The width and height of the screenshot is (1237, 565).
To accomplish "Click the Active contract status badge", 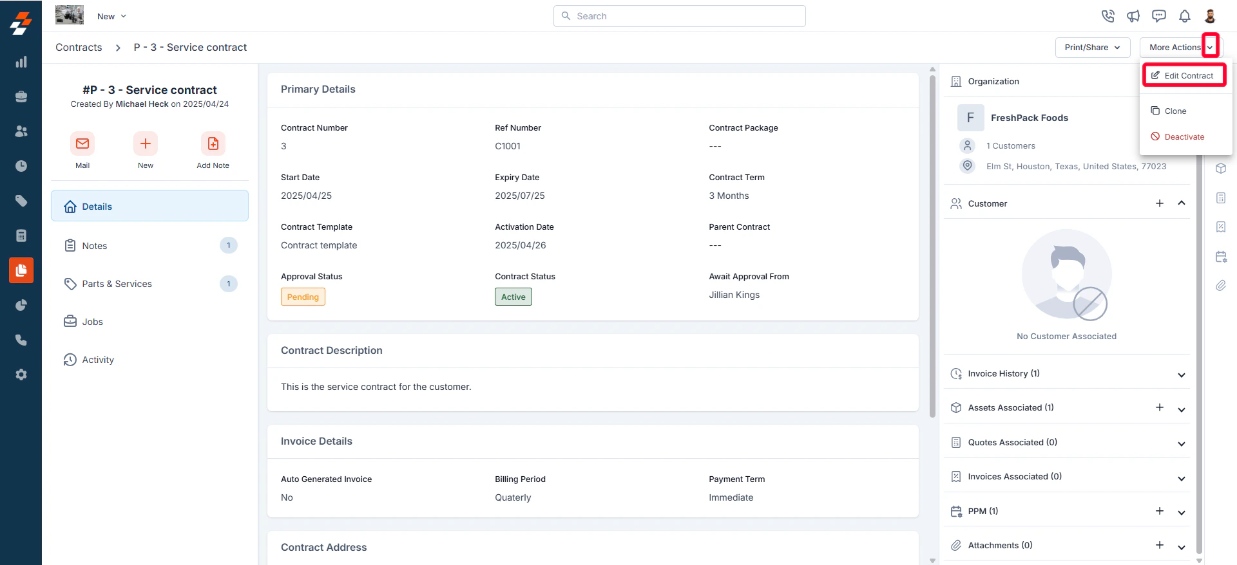I will (x=513, y=297).
